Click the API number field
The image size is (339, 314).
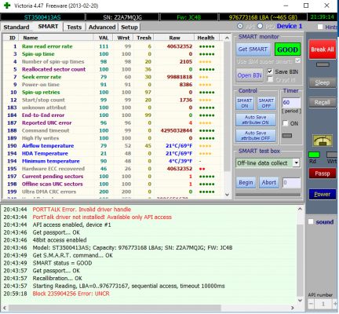pos(323,304)
